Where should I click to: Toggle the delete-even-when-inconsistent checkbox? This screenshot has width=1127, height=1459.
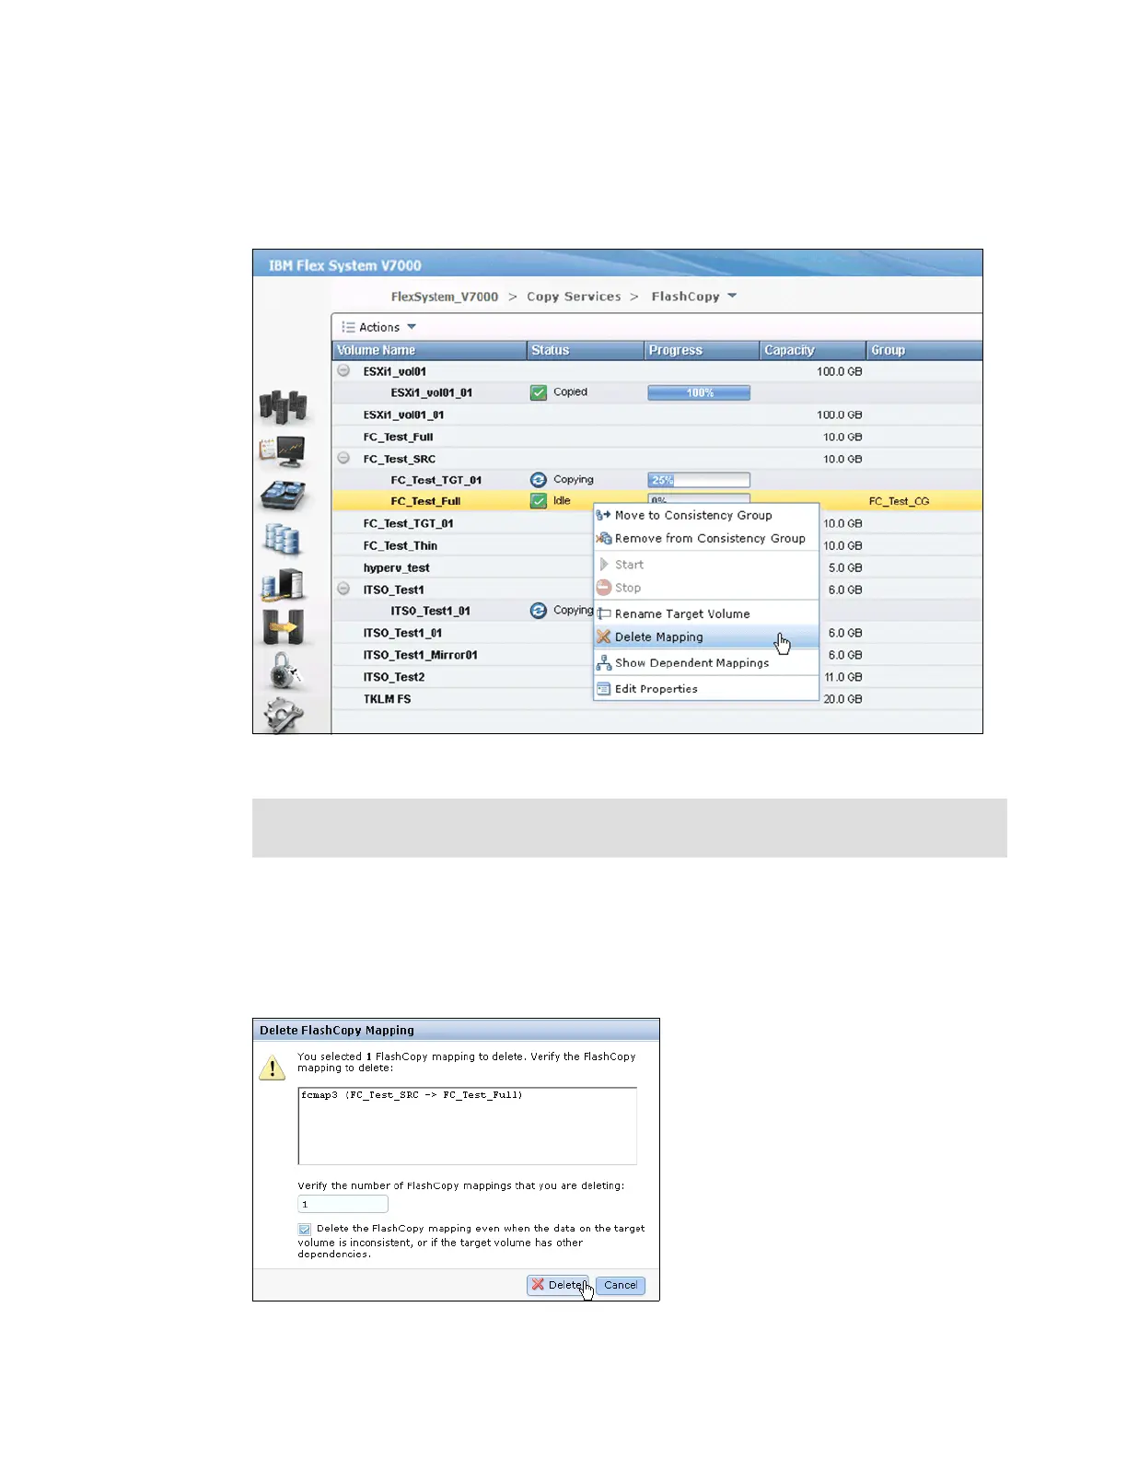(x=305, y=1230)
